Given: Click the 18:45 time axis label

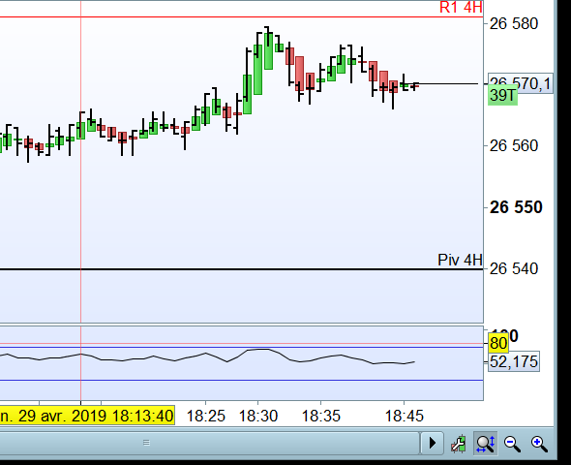Looking at the screenshot, I should click(405, 416).
